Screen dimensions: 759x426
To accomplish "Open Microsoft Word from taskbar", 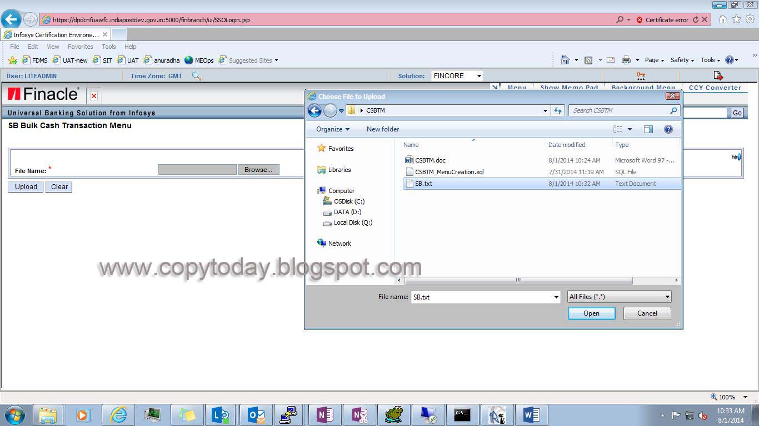I will [532, 414].
